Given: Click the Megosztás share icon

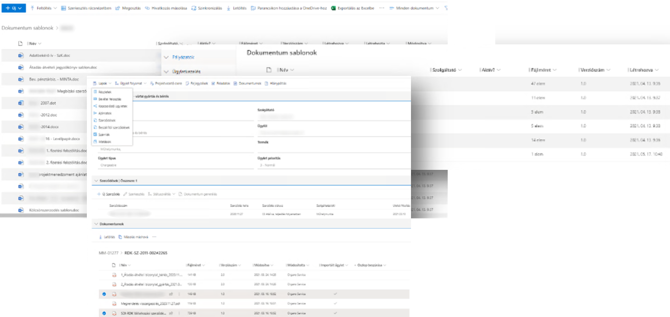Looking at the screenshot, I should (117, 8).
